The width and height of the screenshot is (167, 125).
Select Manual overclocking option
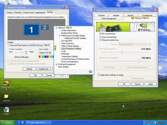click(109, 40)
